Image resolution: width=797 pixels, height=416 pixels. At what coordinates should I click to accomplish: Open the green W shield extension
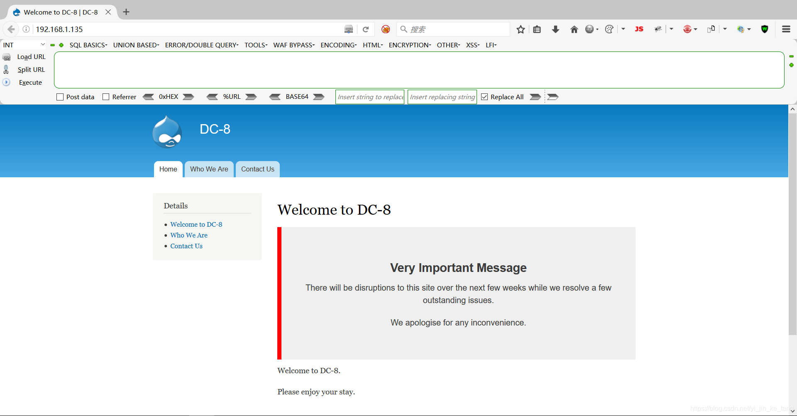[765, 29]
